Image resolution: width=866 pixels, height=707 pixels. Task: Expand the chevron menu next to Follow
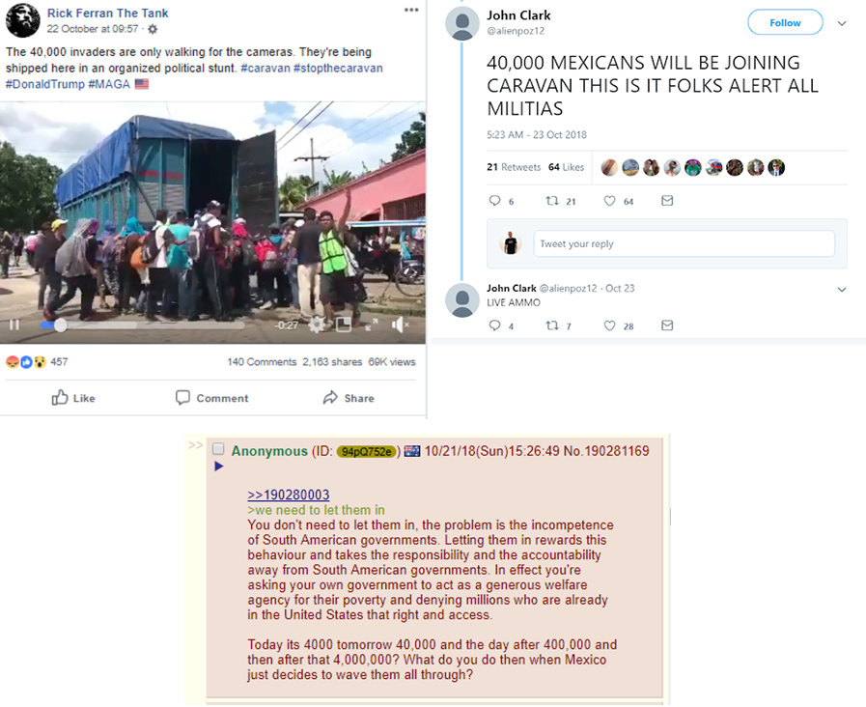pyautogui.click(x=842, y=23)
